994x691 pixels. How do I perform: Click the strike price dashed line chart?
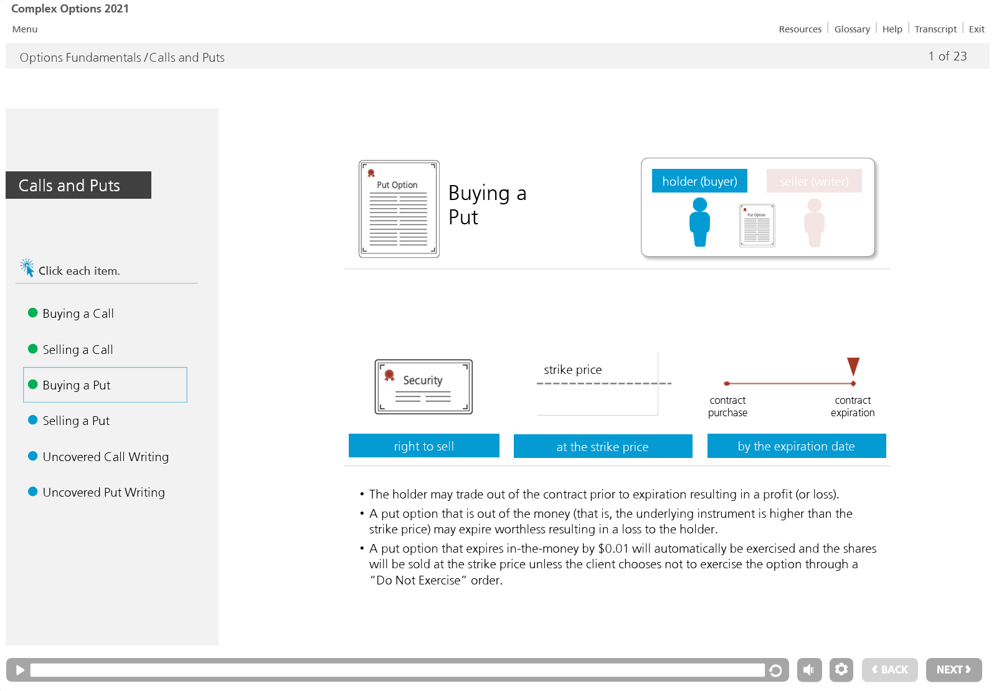click(603, 384)
